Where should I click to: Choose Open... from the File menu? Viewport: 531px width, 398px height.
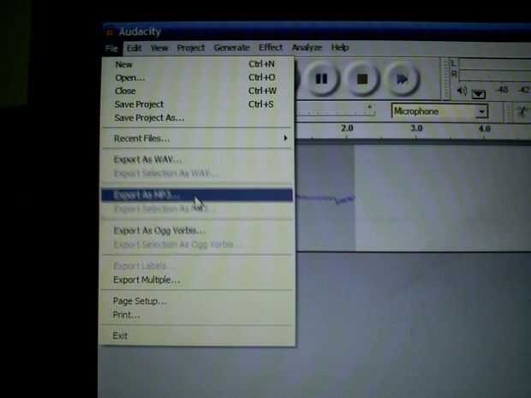coord(197,78)
